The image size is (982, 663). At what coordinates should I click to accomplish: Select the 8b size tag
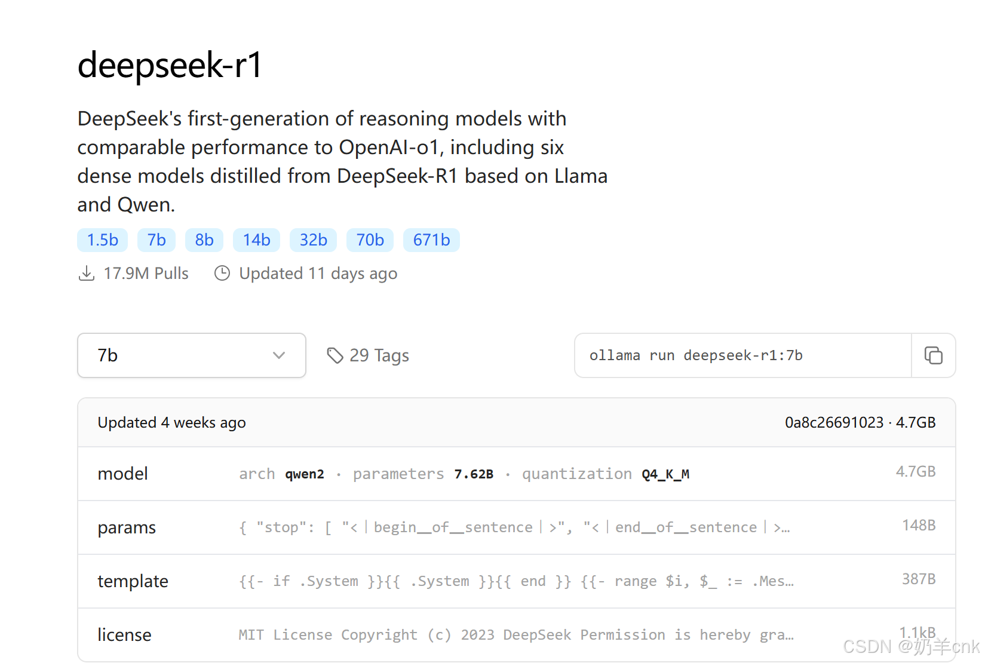click(x=204, y=240)
